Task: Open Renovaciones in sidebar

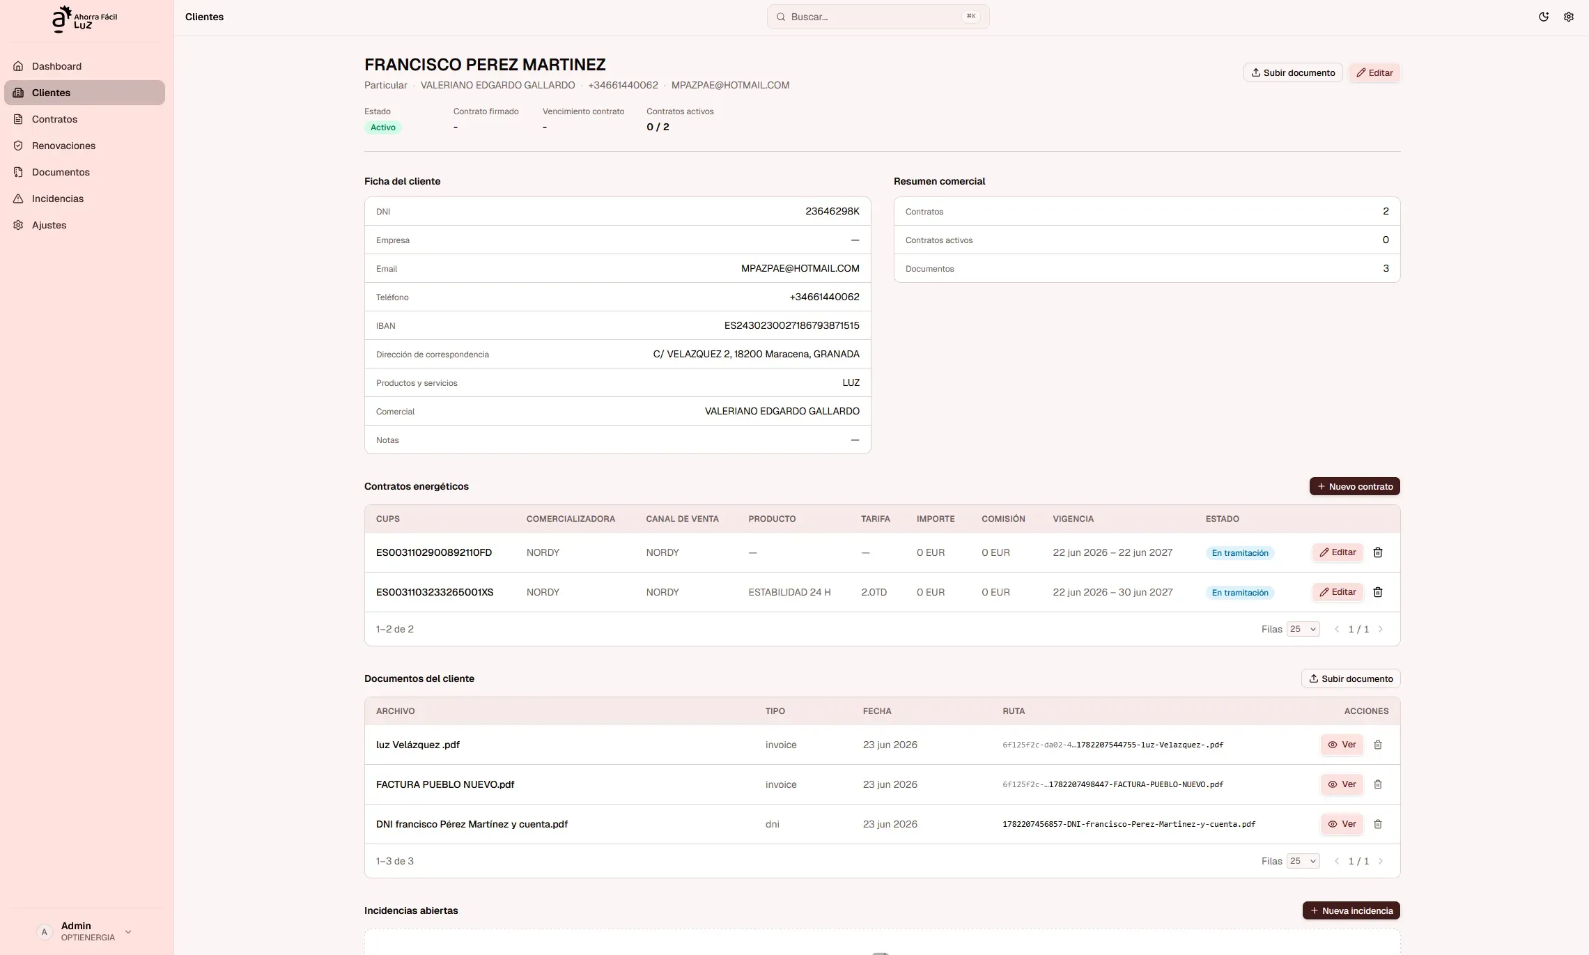Action: pos(84,146)
